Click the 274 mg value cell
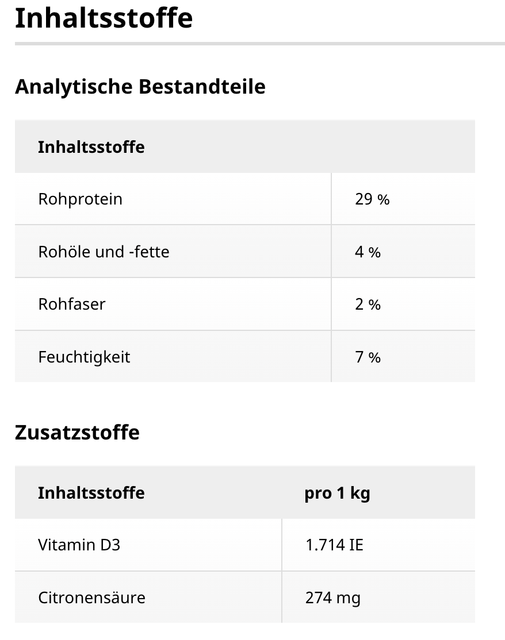505x640 pixels. tap(332, 597)
